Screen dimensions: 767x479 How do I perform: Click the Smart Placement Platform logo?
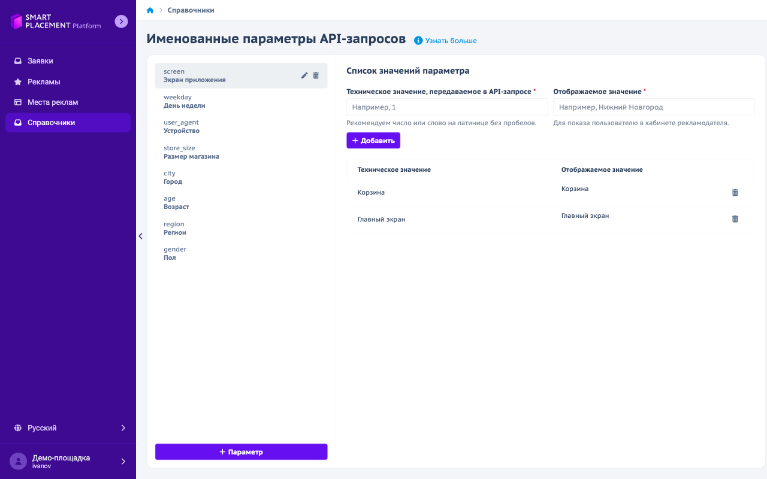click(x=56, y=22)
